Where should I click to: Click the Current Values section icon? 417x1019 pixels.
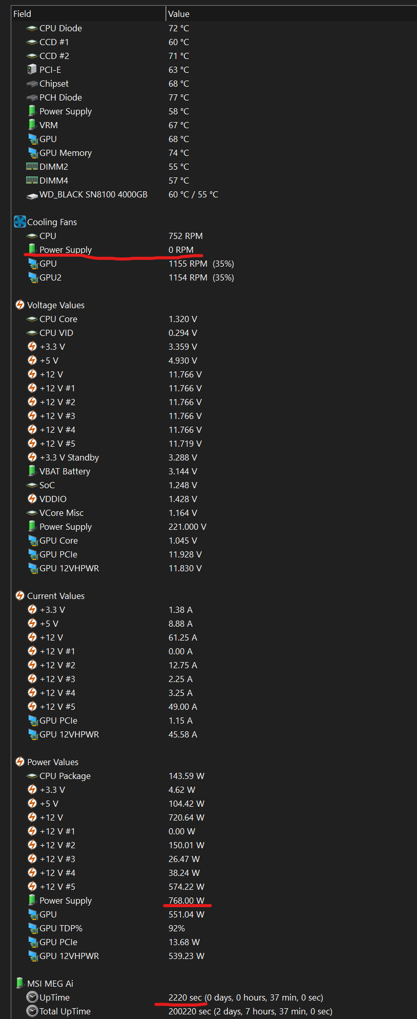point(19,595)
